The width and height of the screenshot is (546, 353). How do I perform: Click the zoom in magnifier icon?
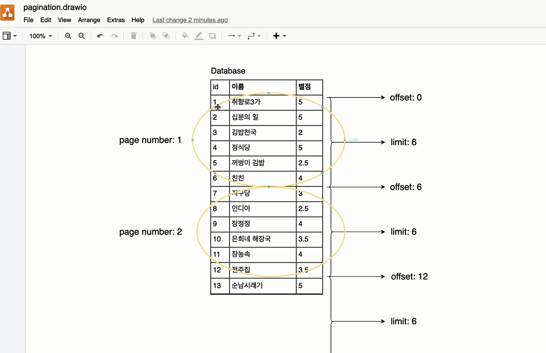point(68,36)
